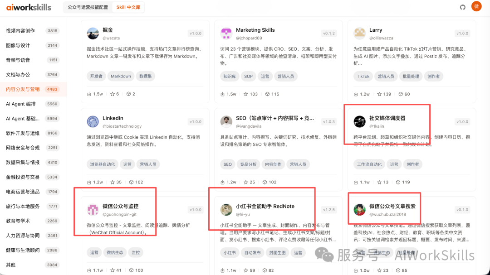Open LinkedIn skill avatar icon
The height and width of the screenshot is (275, 490).
point(93,121)
